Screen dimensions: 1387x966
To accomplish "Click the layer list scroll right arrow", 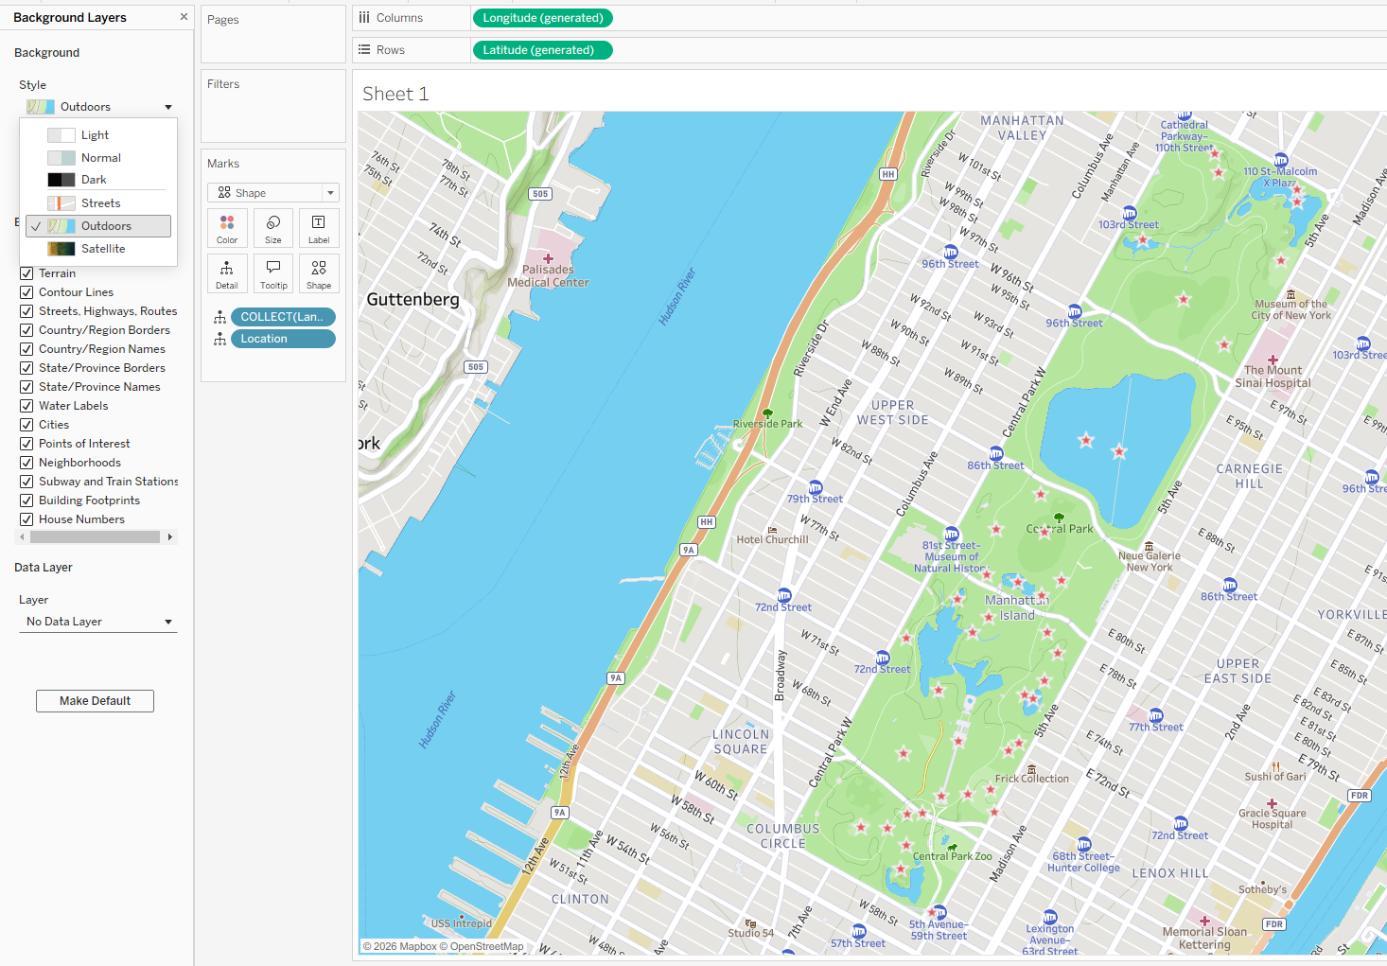I will tap(170, 537).
